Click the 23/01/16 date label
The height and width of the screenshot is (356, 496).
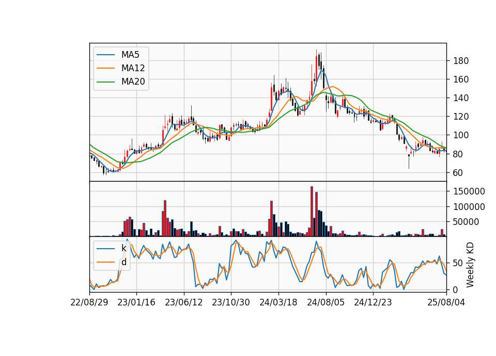pyautogui.click(x=136, y=302)
